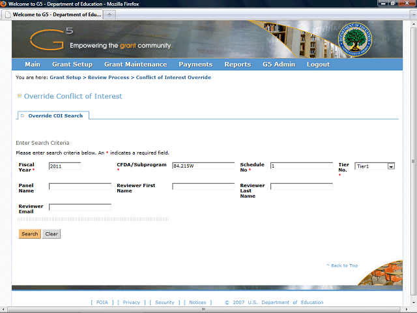Viewport: 417px width, 313px height.
Task: Focus the Reviewer Last Name field
Action: 302,186
